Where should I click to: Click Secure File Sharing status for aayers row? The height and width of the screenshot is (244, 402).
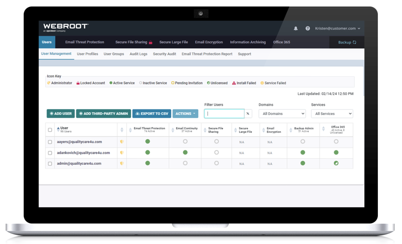(216, 141)
